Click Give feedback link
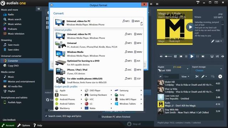228x128 pixels. [9, 120]
